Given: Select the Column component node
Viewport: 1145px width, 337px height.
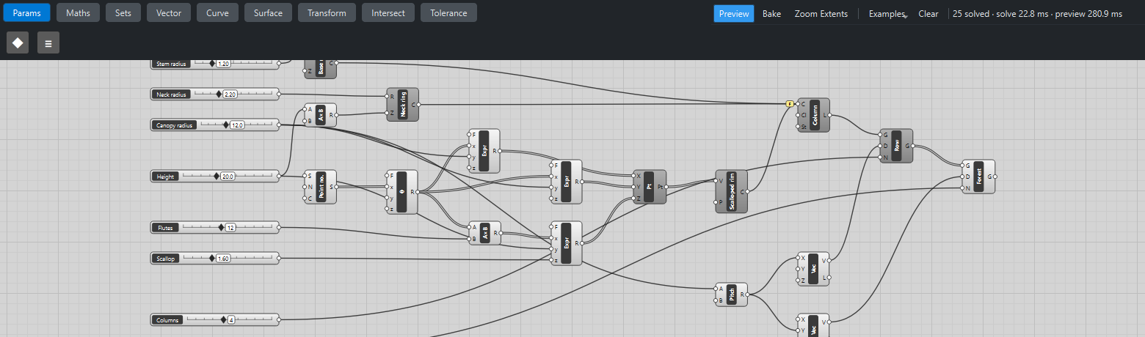Looking at the screenshot, I should click(813, 115).
